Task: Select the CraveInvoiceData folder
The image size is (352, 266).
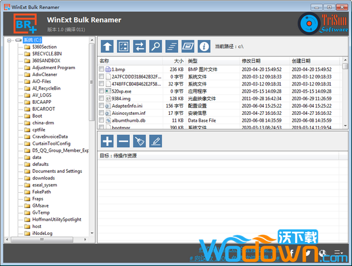Action: click(x=50, y=137)
